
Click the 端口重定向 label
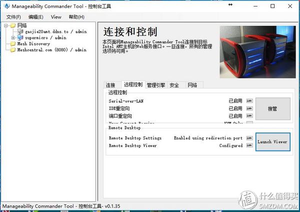tap(120, 116)
